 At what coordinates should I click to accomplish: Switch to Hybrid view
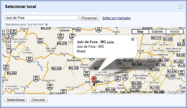pos(175,32)
